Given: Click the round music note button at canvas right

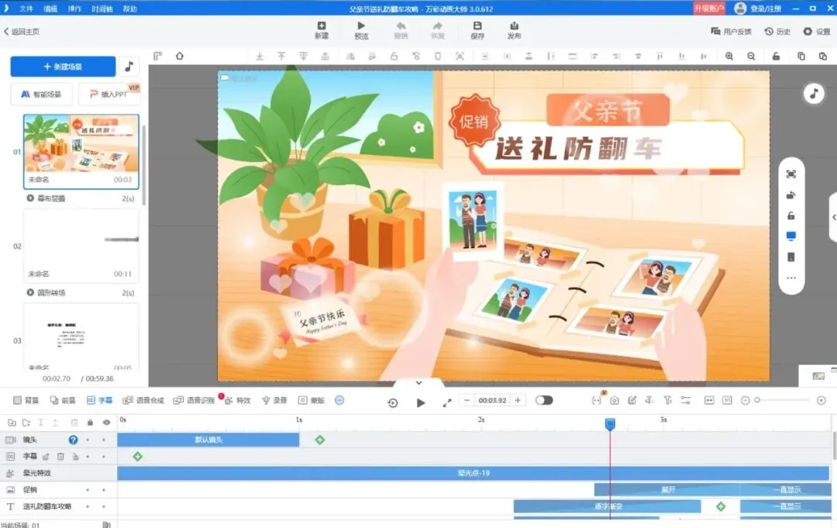Looking at the screenshot, I should point(814,94).
